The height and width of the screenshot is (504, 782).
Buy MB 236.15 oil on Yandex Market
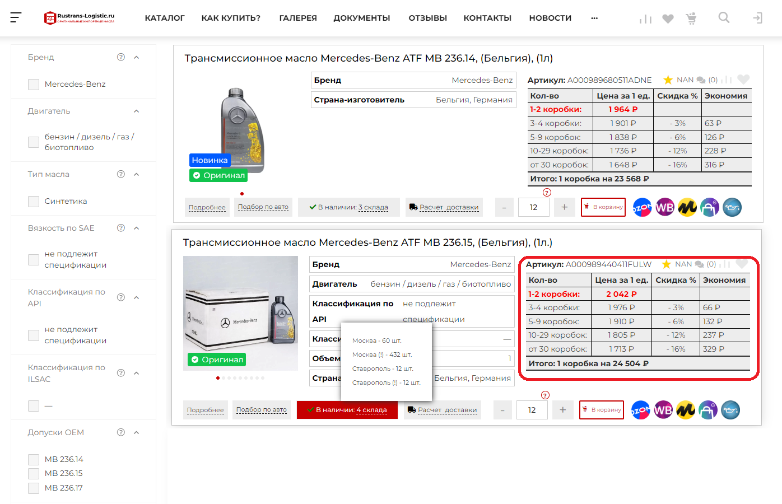tap(685, 410)
